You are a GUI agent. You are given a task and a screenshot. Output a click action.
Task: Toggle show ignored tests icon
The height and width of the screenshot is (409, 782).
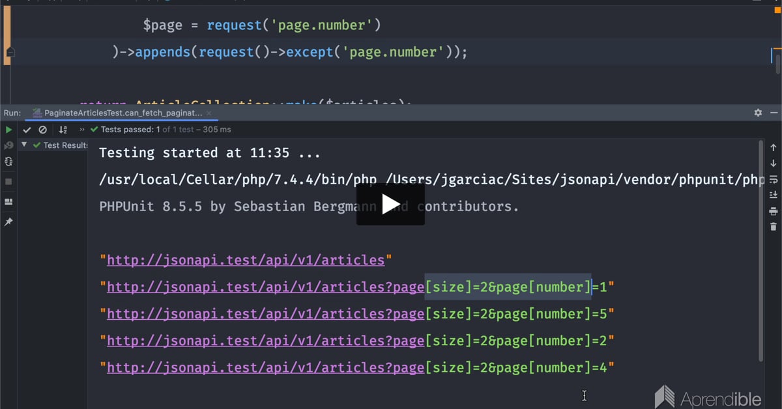pyautogui.click(x=43, y=130)
